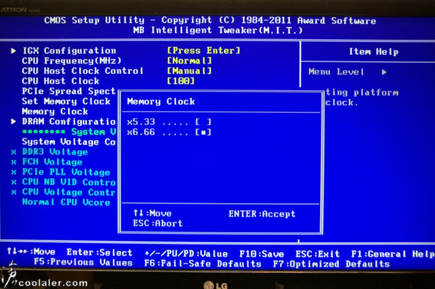Click the x marker beside CPU Voltage Control
The image size is (435, 289).
point(14,192)
